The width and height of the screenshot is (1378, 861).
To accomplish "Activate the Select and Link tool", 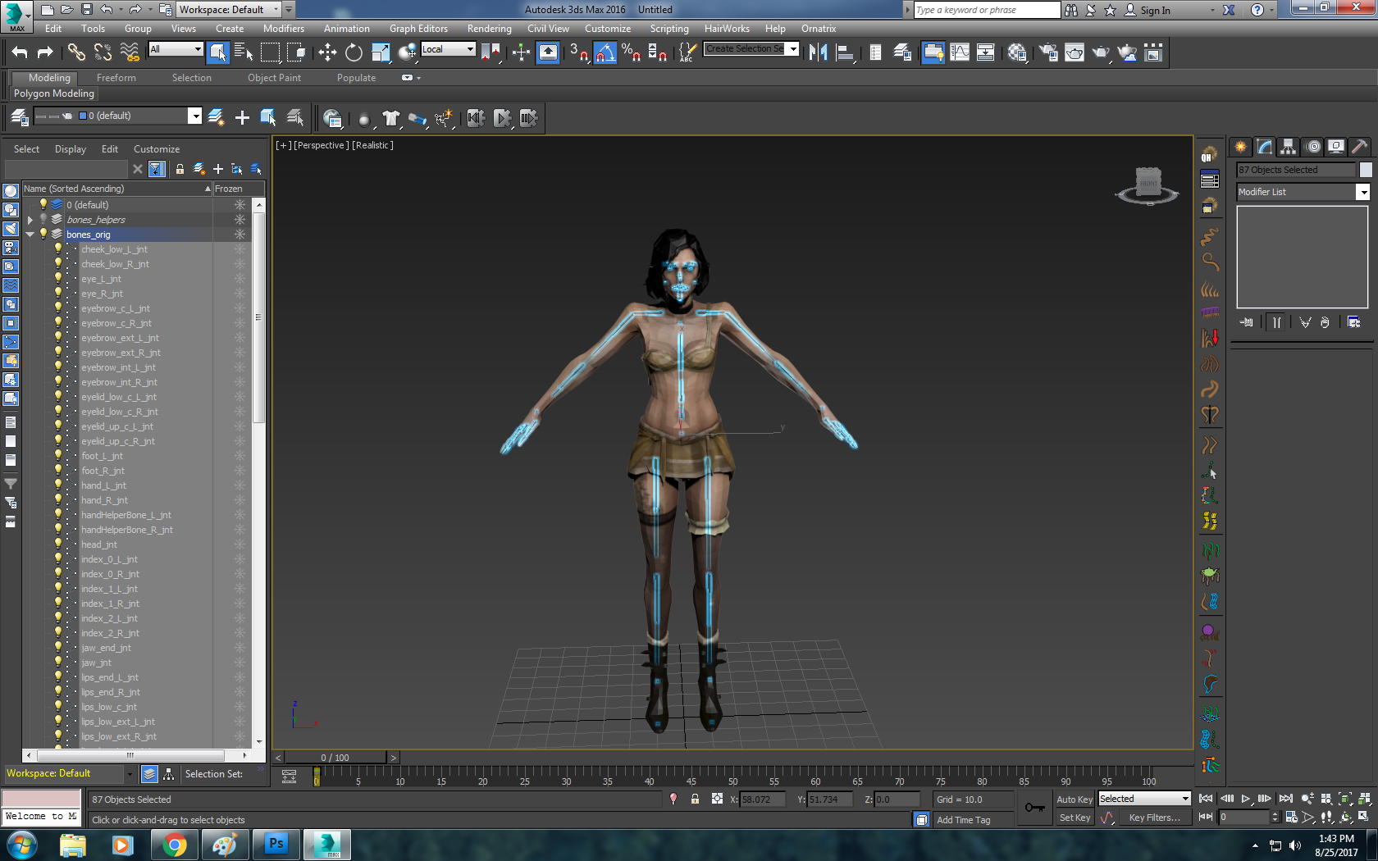I will coord(76,52).
